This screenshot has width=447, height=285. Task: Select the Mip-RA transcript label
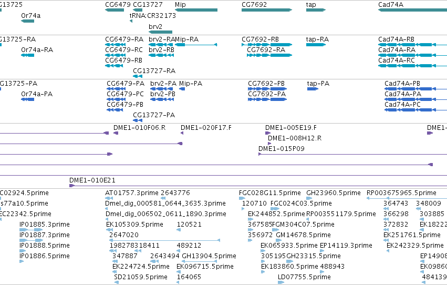tap(186, 39)
